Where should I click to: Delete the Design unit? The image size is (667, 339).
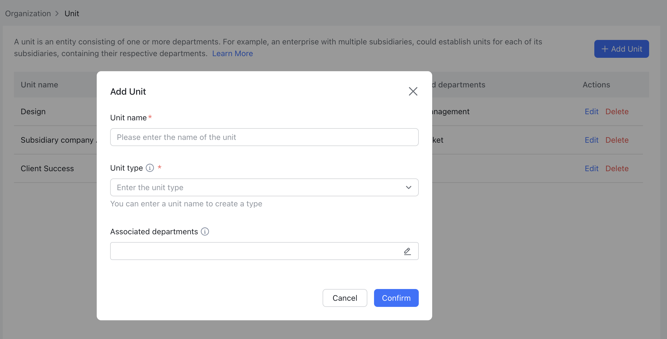click(x=617, y=111)
